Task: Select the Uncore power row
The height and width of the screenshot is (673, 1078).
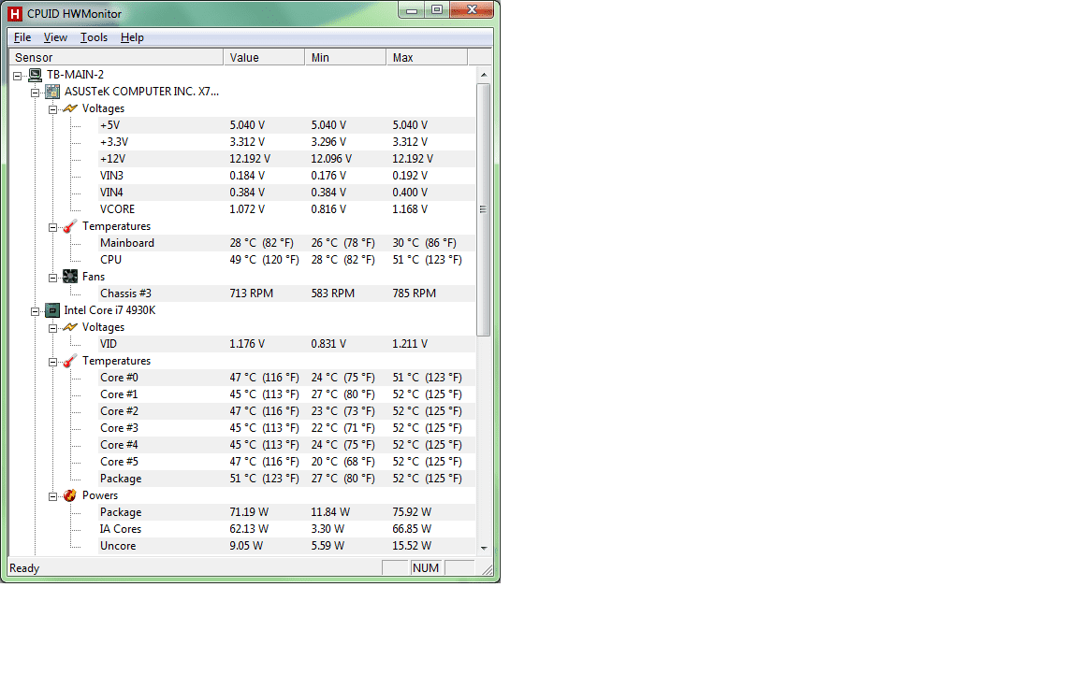Action: (286, 546)
